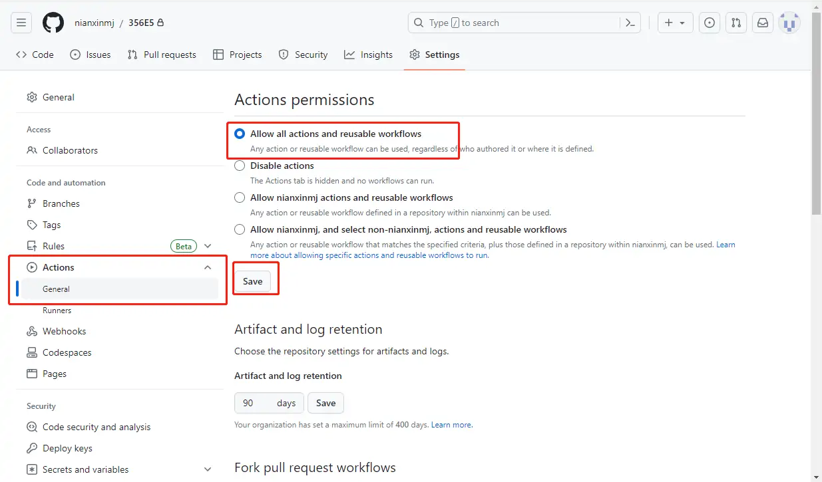Open the create new plus dropdown
The width and height of the screenshot is (822, 482).
[x=675, y=22]
